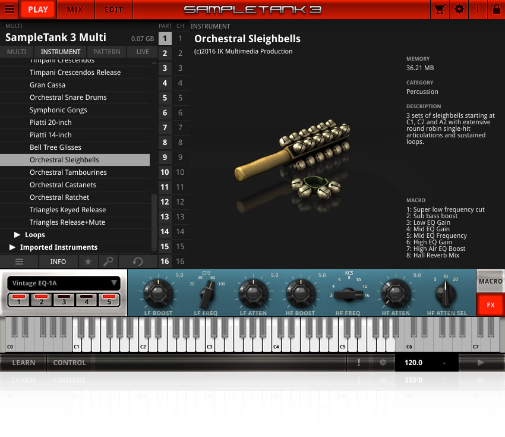Screen dimensions: 505x437
Task: Click the padlock icon
Action: 496,10
